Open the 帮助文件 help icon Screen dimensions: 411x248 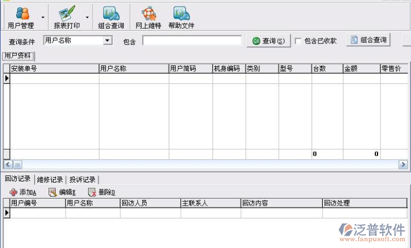[181, 17]
